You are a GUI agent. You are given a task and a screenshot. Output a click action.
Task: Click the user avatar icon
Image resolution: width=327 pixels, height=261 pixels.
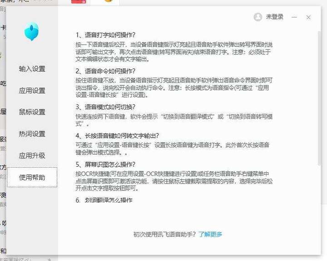pos(258,17)
